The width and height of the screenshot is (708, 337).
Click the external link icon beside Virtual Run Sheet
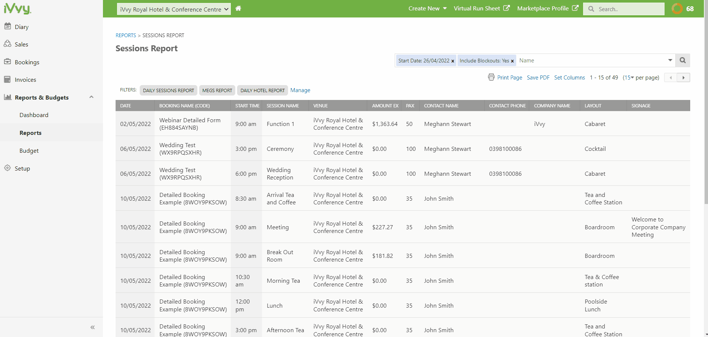tap(507, 8)
